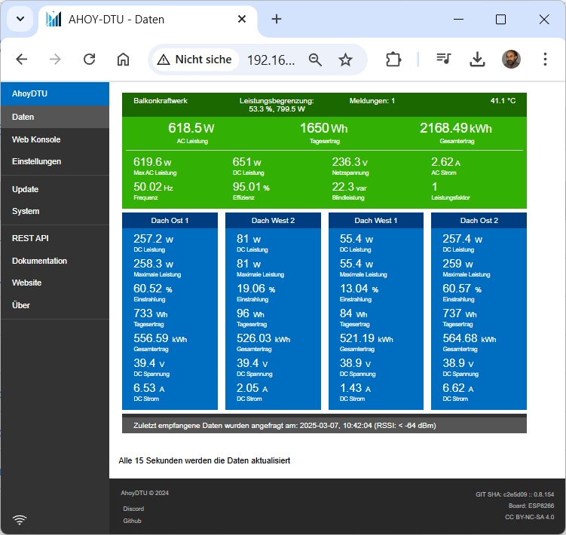Click the Github footer link
Image resolution: width=566 pixels, height=535 pixels.
(132, 521)
